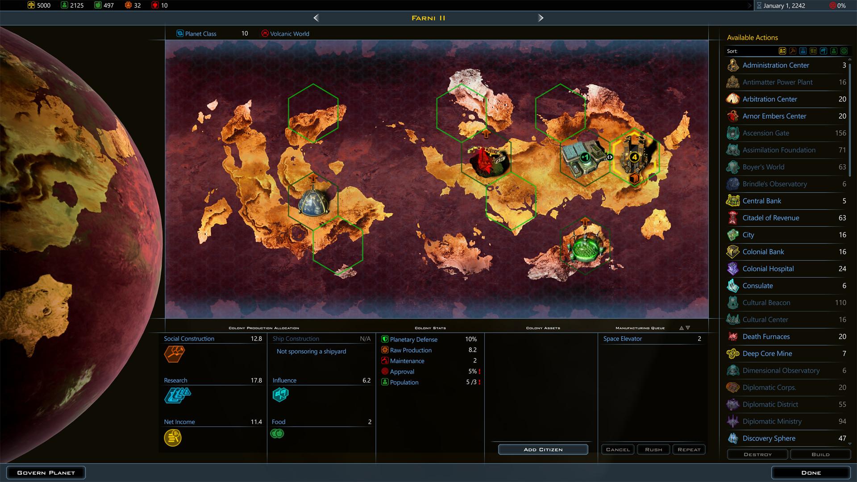Click the Influence allocation icon
The width and height of the screenshot is (857, 482).
[281, 395]
